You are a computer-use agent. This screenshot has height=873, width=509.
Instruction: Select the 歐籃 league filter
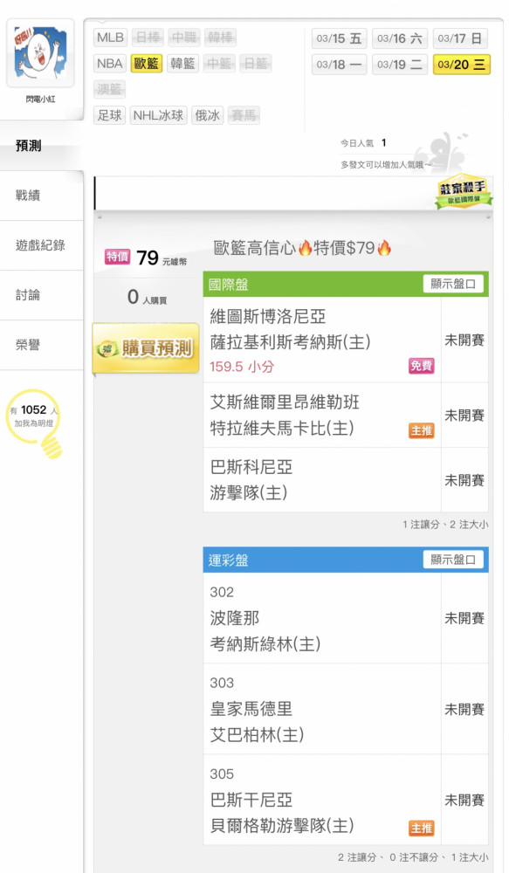coord(147,64)
